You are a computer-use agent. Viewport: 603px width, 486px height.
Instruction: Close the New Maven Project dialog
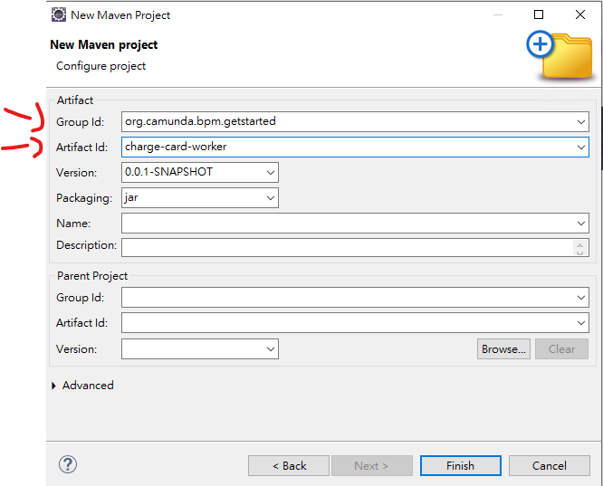click(580, 14)
